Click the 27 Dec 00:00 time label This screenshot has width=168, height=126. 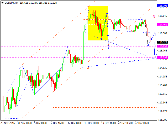142,123
